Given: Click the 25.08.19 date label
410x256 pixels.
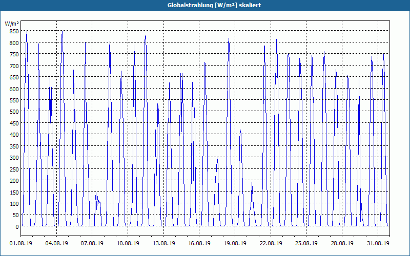Looking at the screenshot, I should [306, 243].
